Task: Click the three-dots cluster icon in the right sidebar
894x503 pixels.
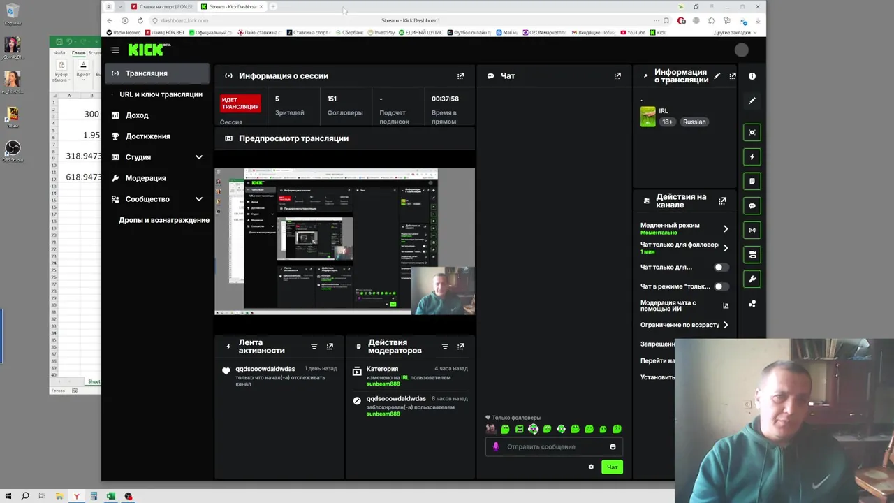Action: click(x=752, y=304)
